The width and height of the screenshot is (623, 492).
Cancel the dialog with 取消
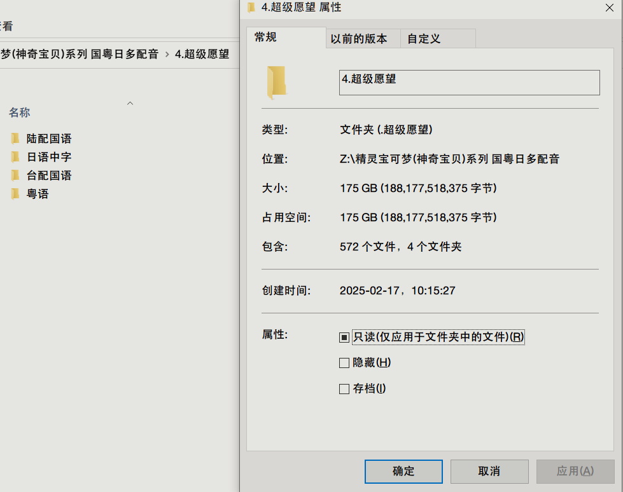[x=489, y=471]
